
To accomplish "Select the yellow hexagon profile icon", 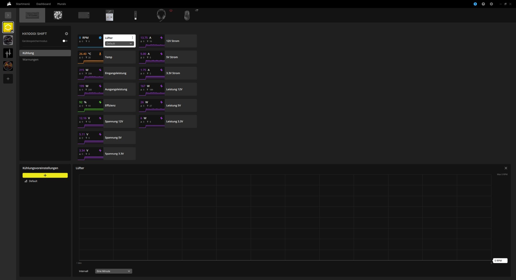I will click(x=8, y=27).
